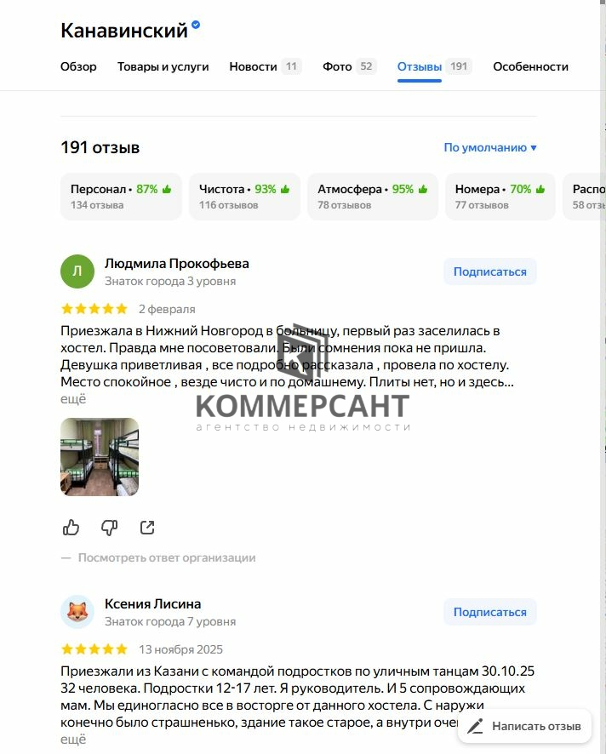
Task: Expand Ксения Лисина's review with ещё
Action: (x=73, y=739)
